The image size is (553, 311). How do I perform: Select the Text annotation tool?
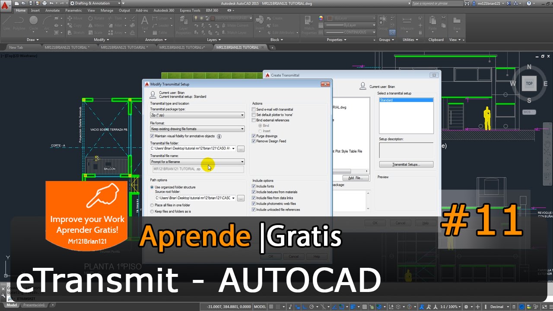[x=145, y=24]
